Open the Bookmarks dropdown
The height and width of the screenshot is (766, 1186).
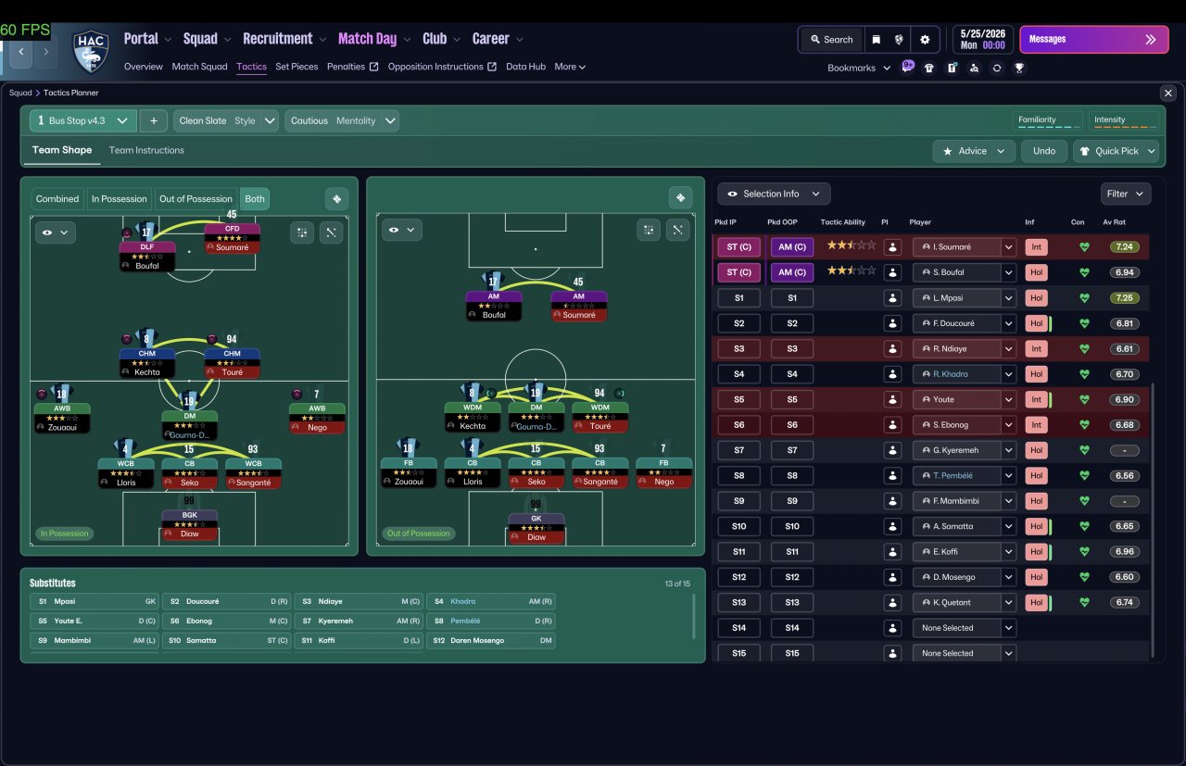(859, 68)
